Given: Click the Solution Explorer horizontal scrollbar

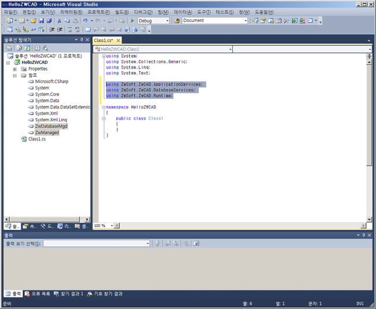Looking at the screenshot, I should tap(45, 219).
